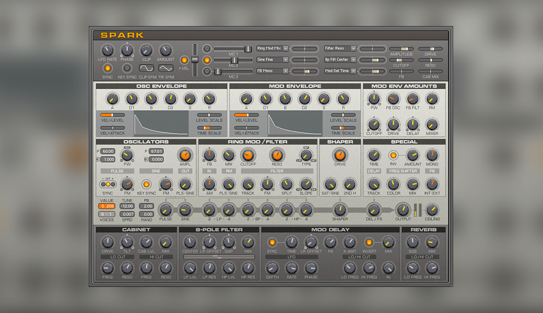Click the Cabinet TILT knob
Image resolution: width=543 pixels, height=313 pixels.
pyautogui.click(x=127, y=242)
